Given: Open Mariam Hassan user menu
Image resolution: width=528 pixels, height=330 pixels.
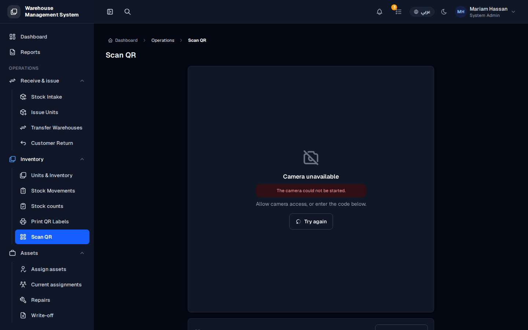Looking at the screenshot, I should point(485,12).
